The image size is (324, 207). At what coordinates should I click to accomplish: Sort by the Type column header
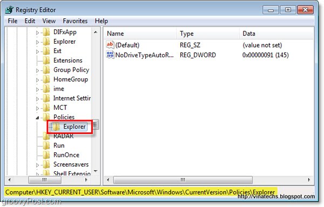point(208,34)
